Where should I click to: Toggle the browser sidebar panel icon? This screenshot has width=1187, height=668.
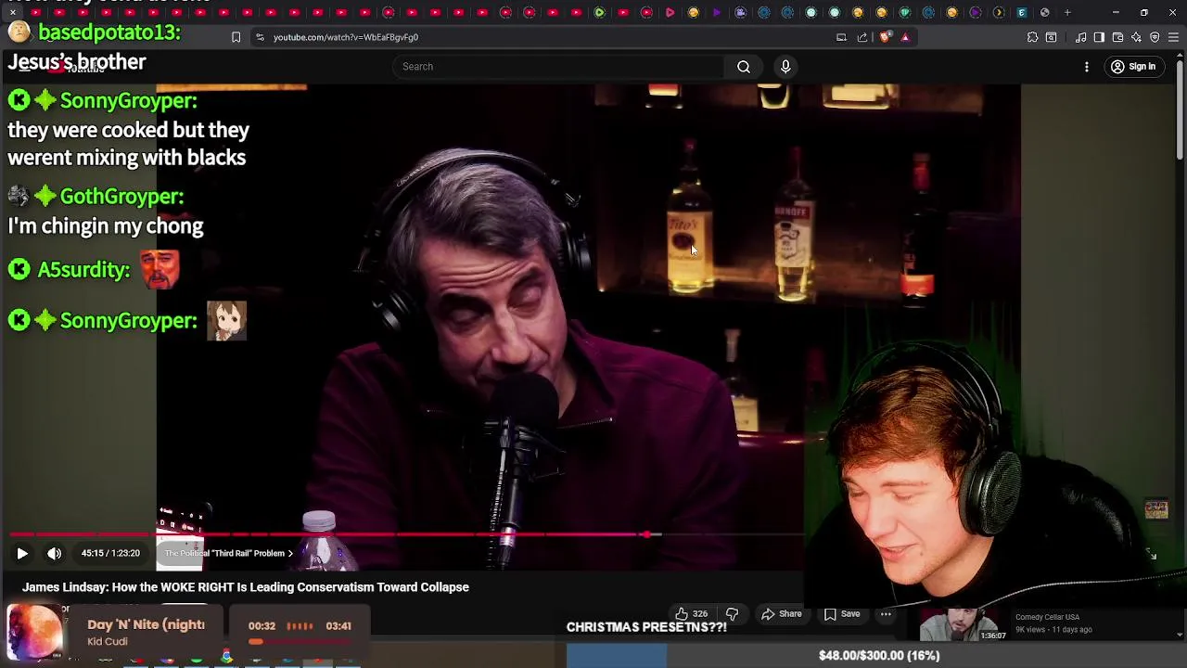(x=1099, y=37)
